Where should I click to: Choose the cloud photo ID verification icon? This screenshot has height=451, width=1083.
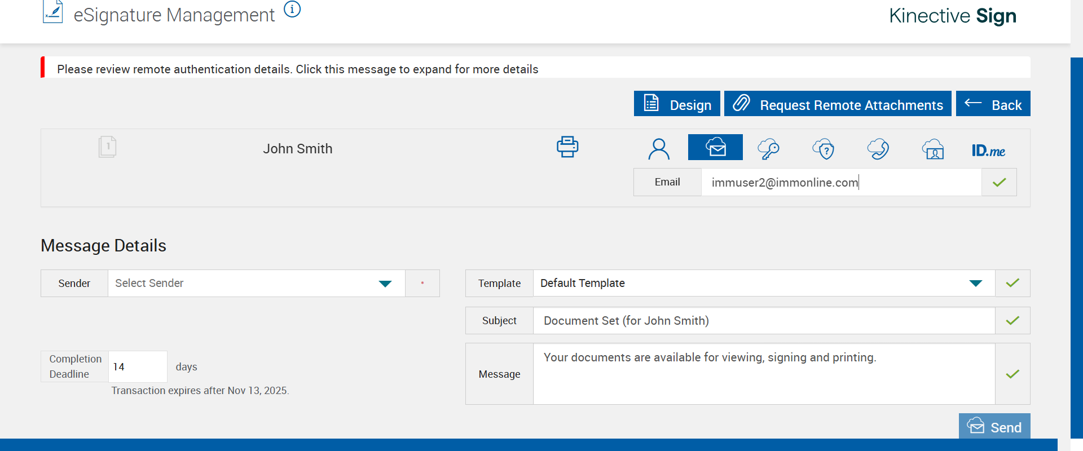[933, 149]
